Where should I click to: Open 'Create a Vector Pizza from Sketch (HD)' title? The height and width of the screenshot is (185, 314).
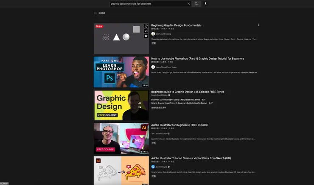click(191, 158)
